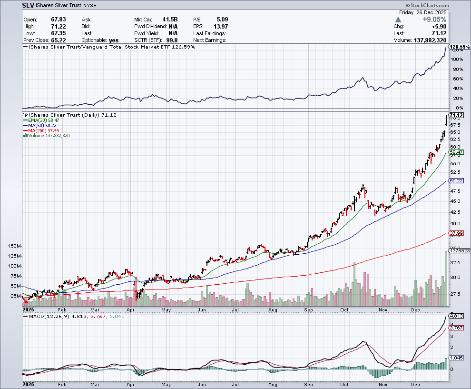The image size is (471, 389).
Task: Click the blue 50.22 MA axis tag
Action: (456, 180)
